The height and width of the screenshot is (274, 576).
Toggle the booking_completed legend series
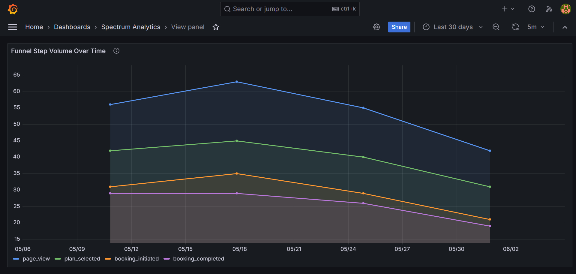coord(199,259)
